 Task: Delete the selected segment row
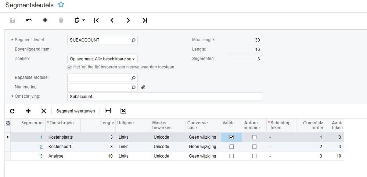43,111
